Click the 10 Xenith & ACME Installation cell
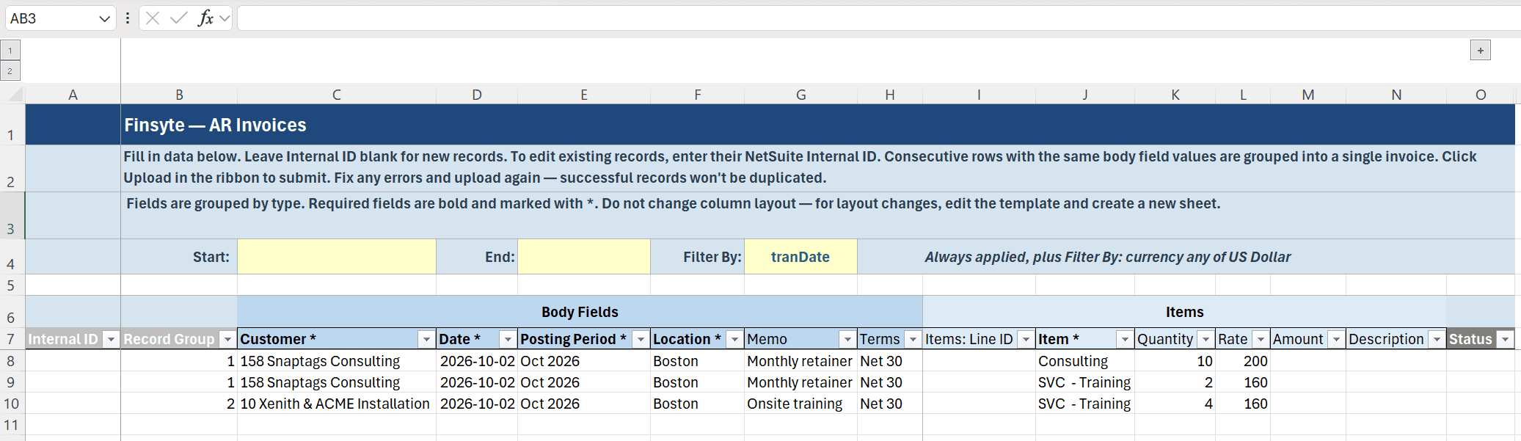Viewport: 1521px width, 441px height. click(x=337, y=404)
